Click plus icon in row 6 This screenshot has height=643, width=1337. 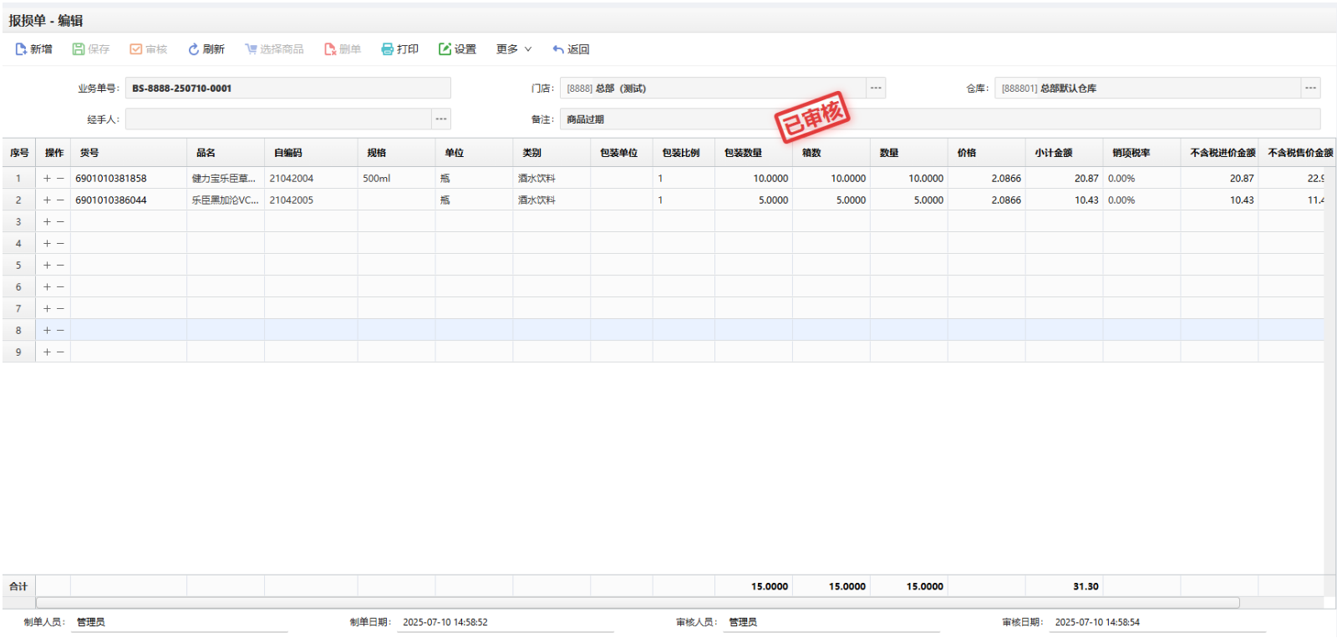pyautogui.click(x=47, y=287)
